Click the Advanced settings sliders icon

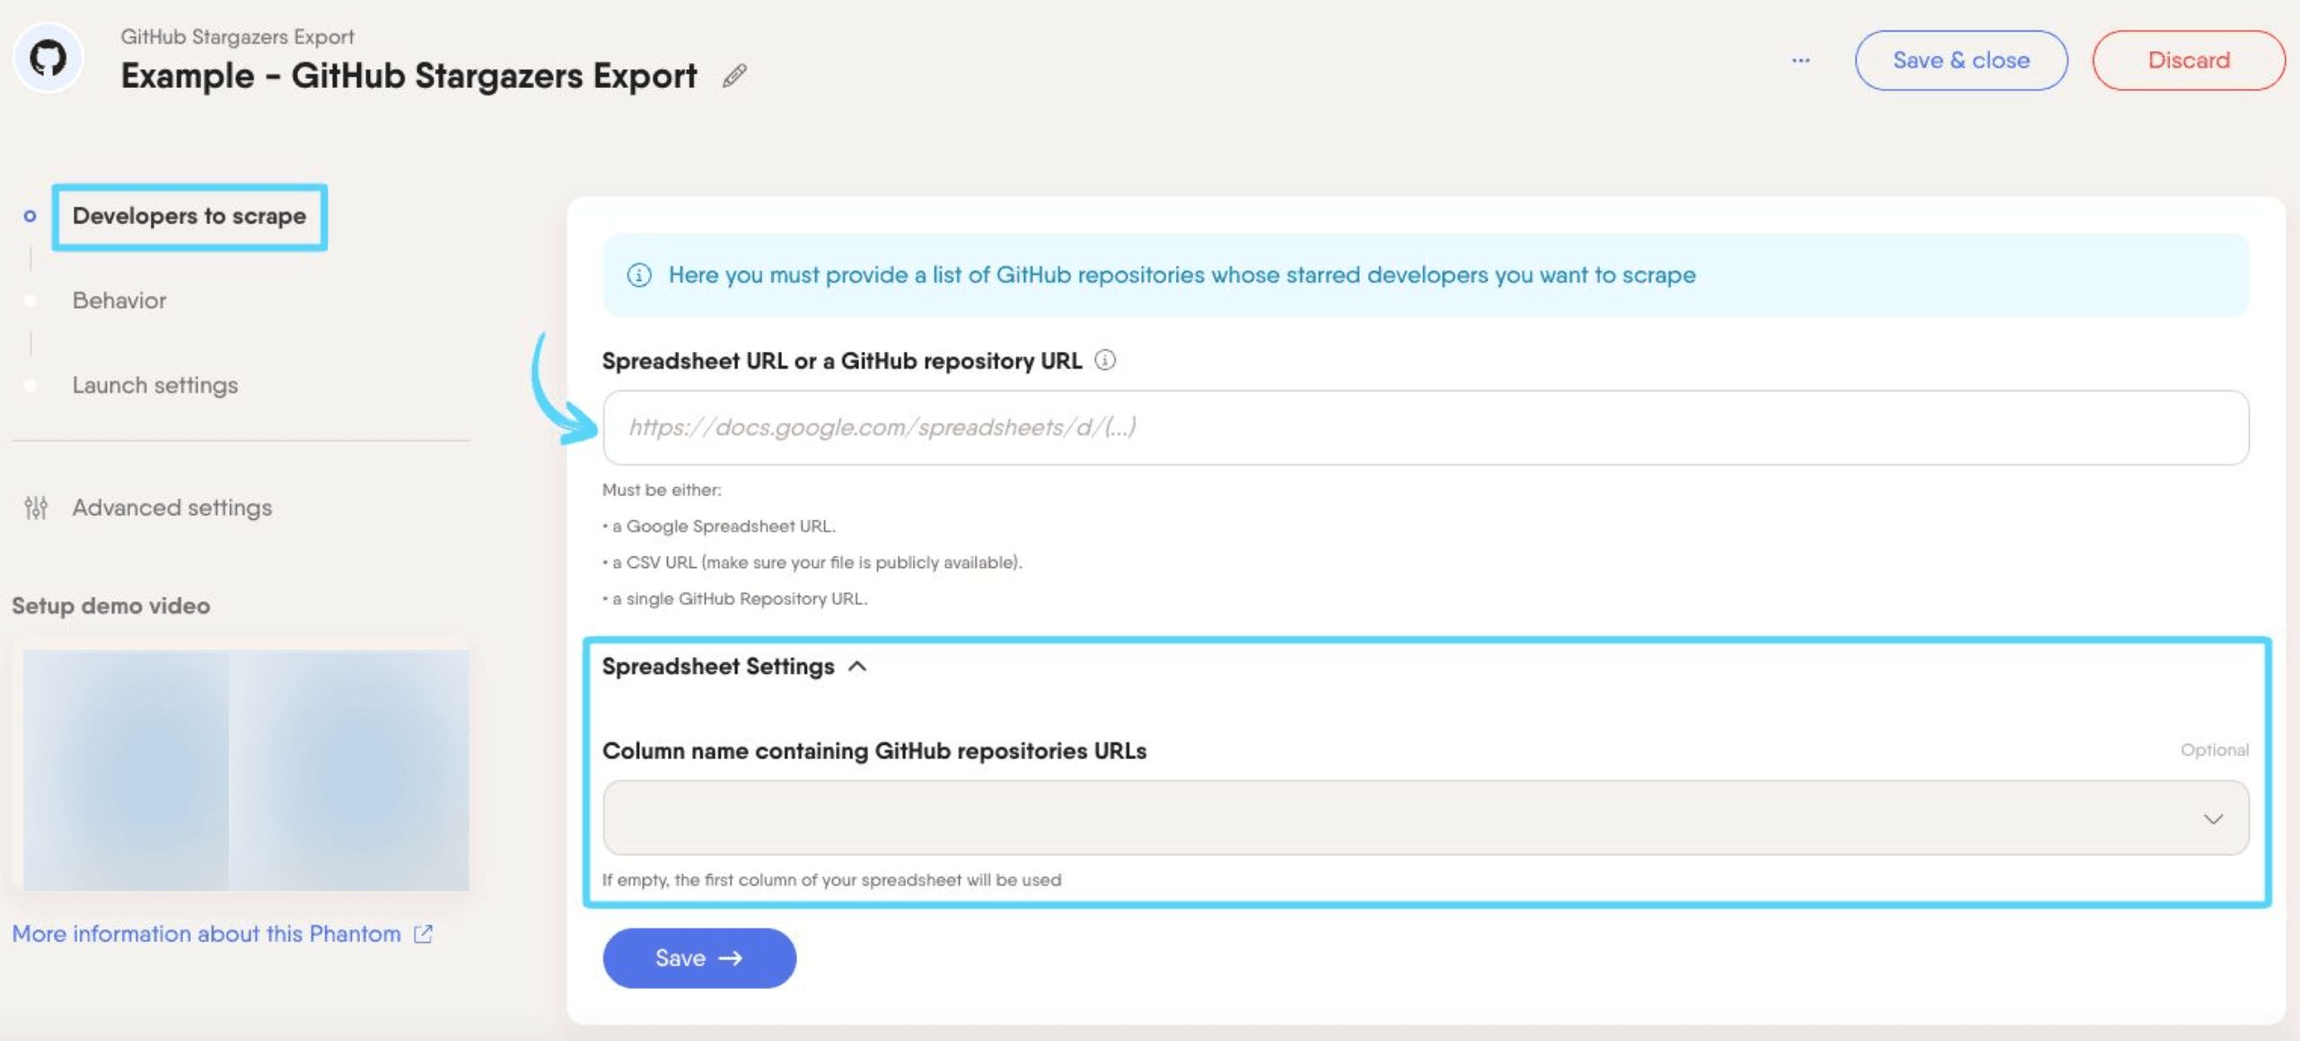click(x=36, y=508)
